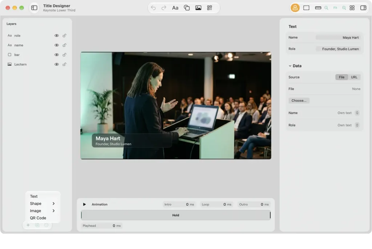Hide the role layer
Viewport: 372px width, 249px height.
56,36
